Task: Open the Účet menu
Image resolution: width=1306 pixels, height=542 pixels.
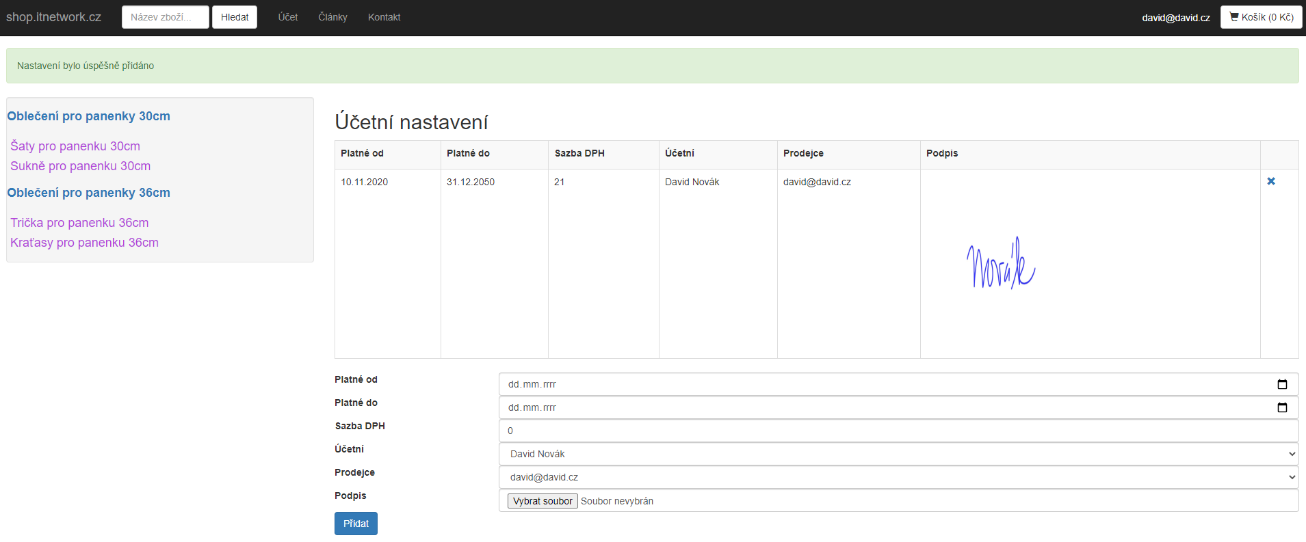Action: [x=288, y=17]
